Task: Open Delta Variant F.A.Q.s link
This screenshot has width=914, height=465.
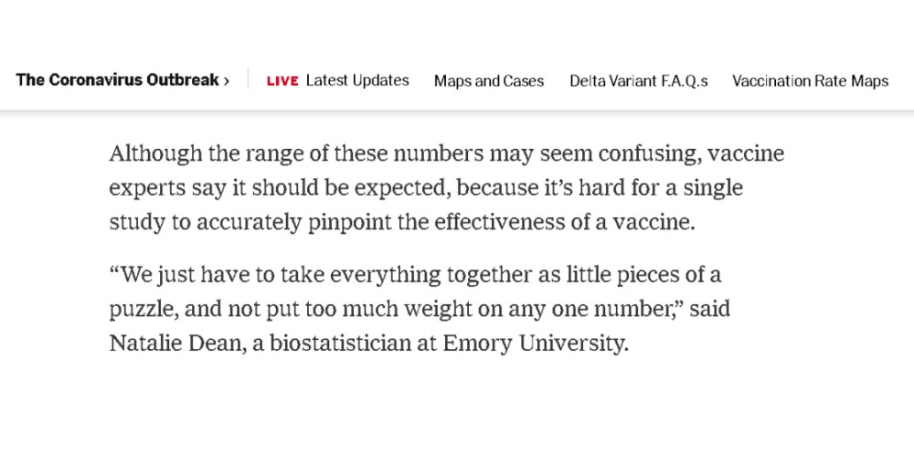Action: click(x=638, y=81)
